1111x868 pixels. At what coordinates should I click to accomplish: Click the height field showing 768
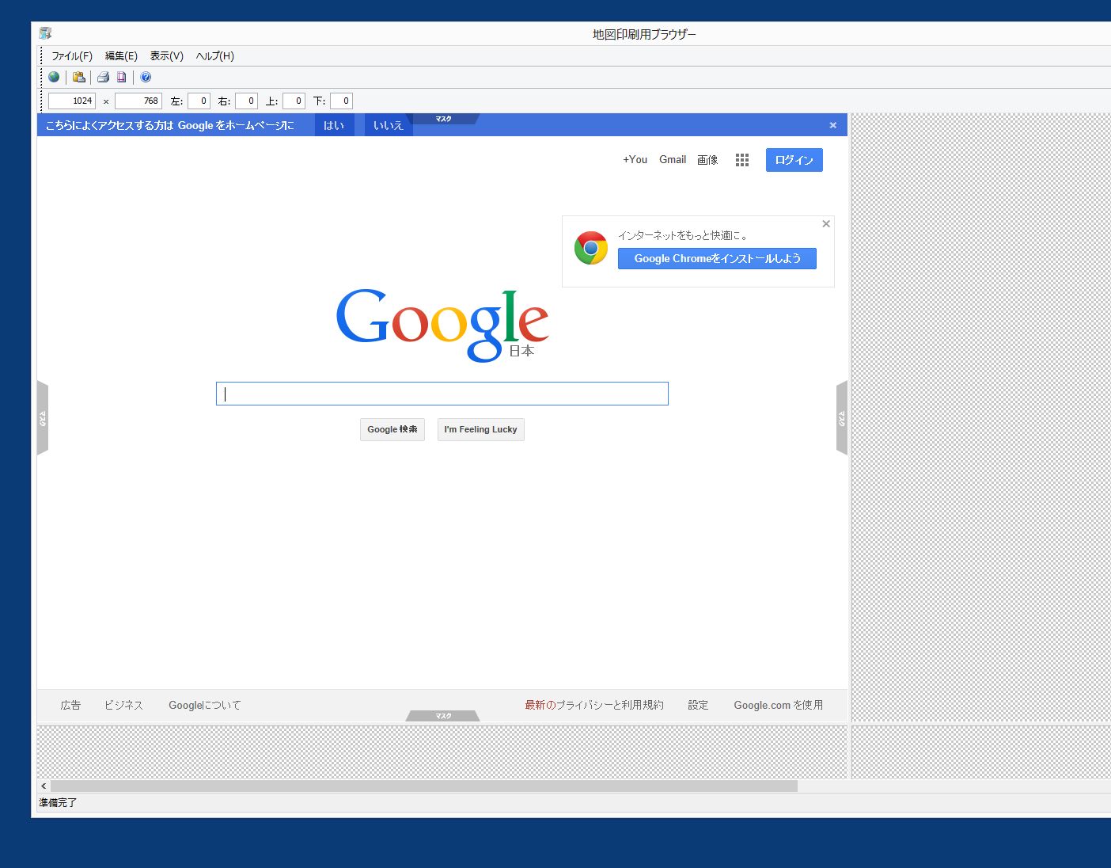(138, 101)
